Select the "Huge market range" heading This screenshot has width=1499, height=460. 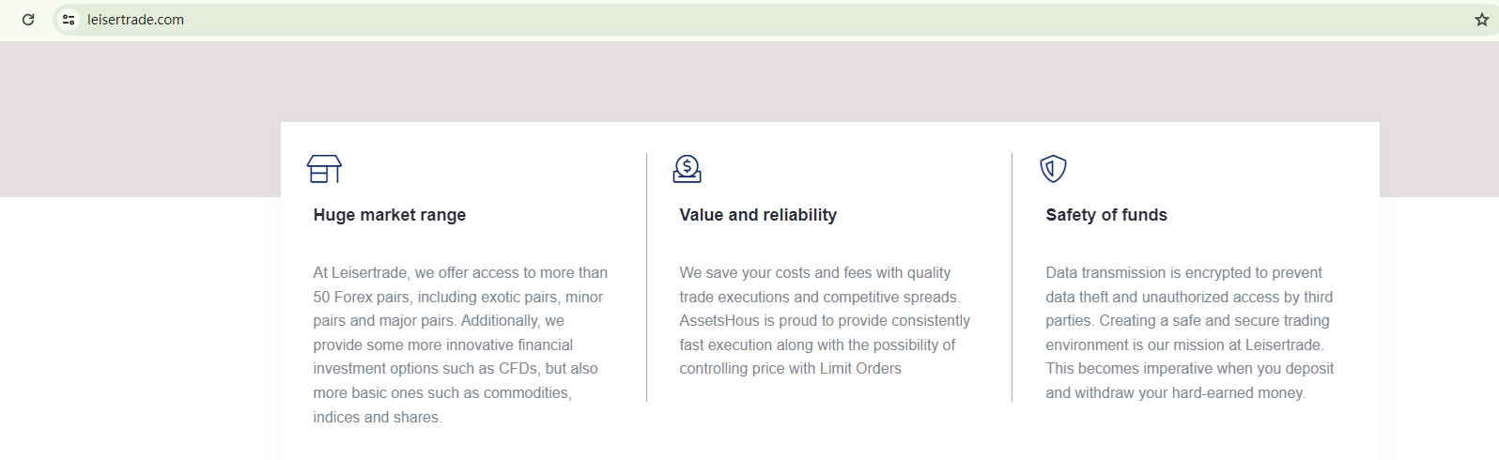pyautogui.click(x=390, y=215)
